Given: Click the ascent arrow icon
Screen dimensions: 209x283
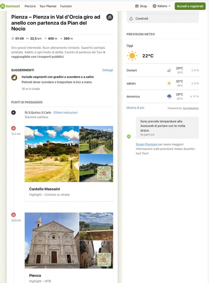Looking at the screenshot, I should click(45, 38).
